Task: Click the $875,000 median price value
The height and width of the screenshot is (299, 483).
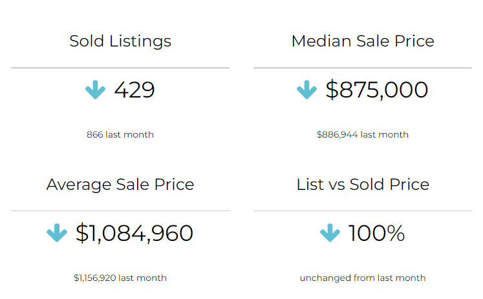Action: point(377,90)
